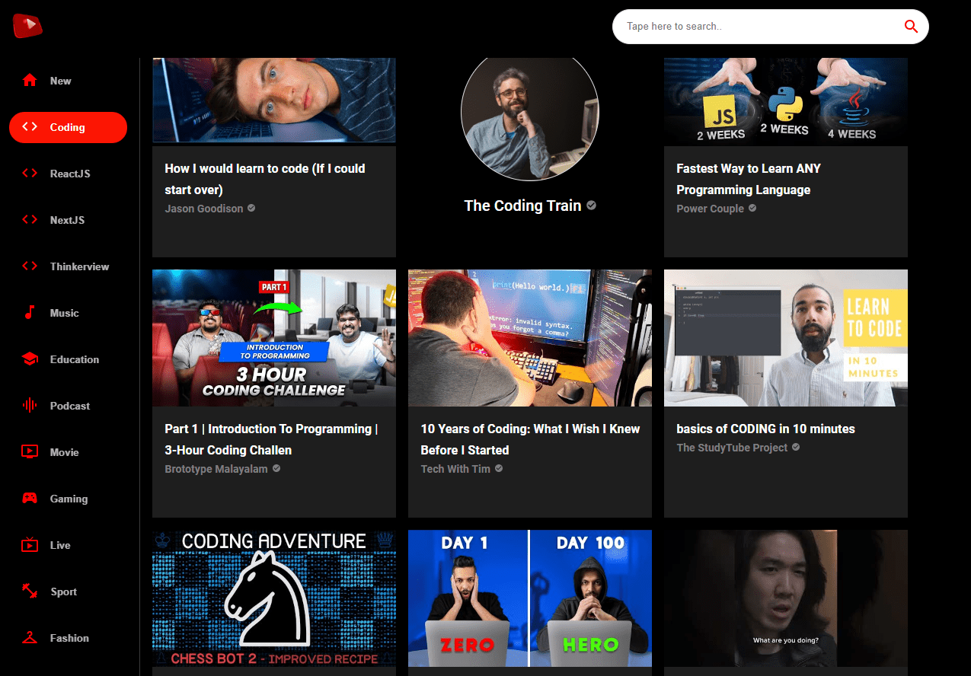The width and height of the screenshot is (971, 676).
Task: Click verified badge next to Tech With Tim
Action: (x=499, y=468)
